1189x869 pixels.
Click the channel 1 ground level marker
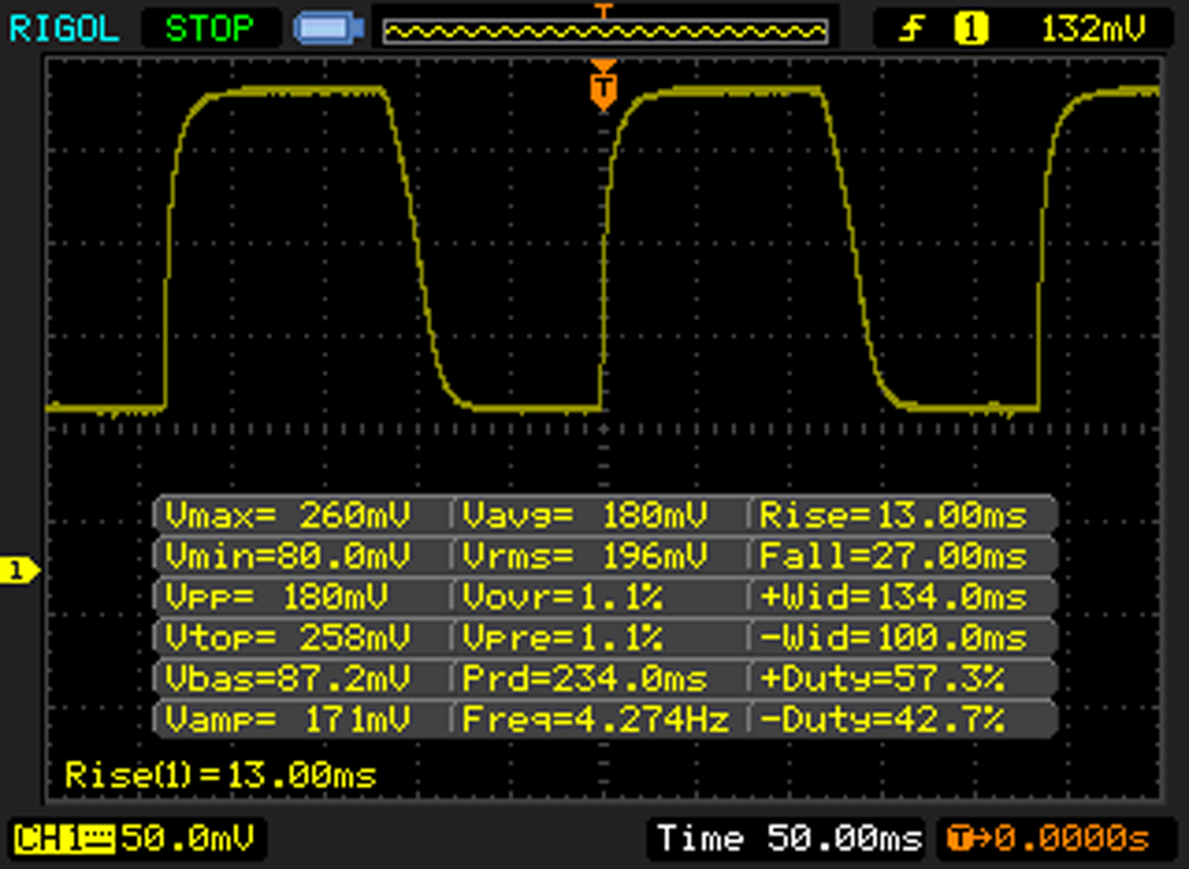point(19,570)
